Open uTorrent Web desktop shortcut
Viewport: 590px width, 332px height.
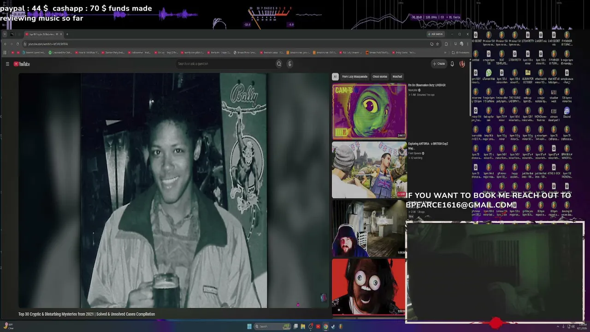(x=489, y=76)
